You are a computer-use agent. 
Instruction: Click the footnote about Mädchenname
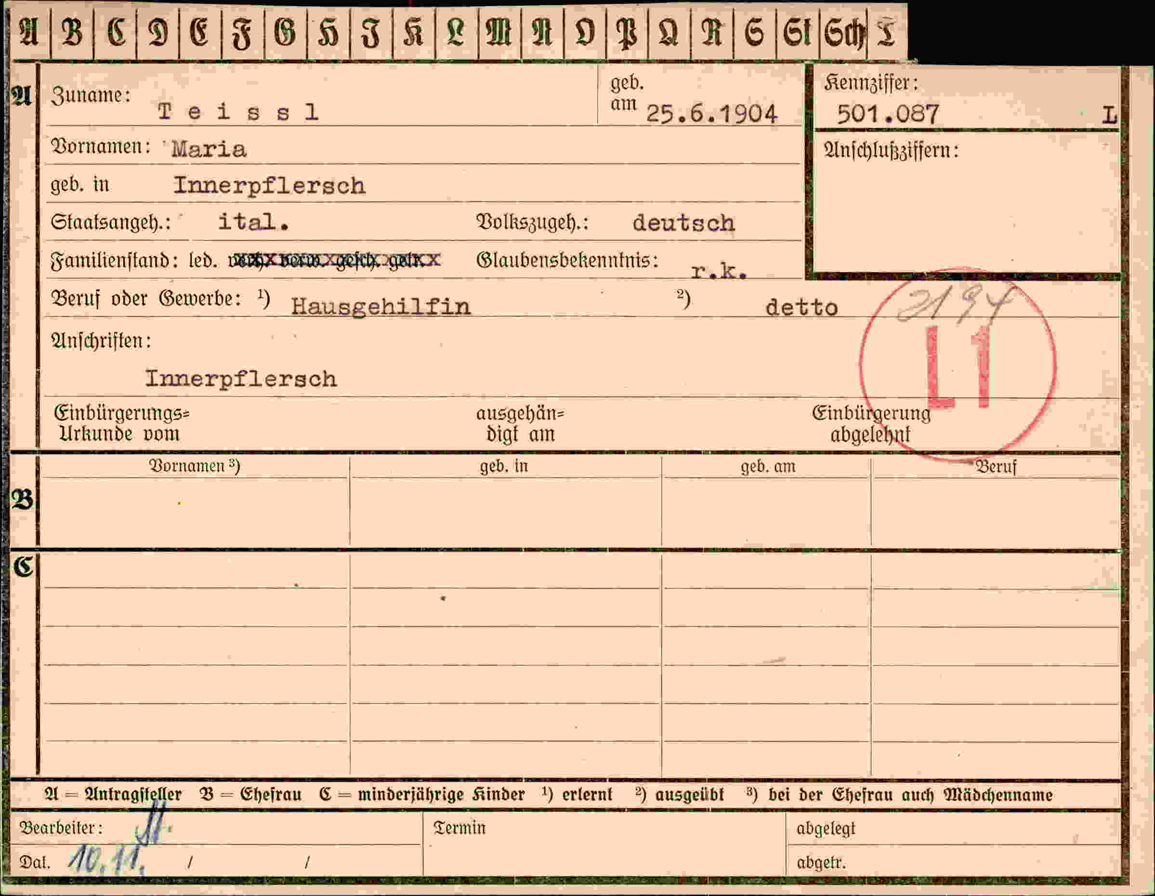pos(900,794)
